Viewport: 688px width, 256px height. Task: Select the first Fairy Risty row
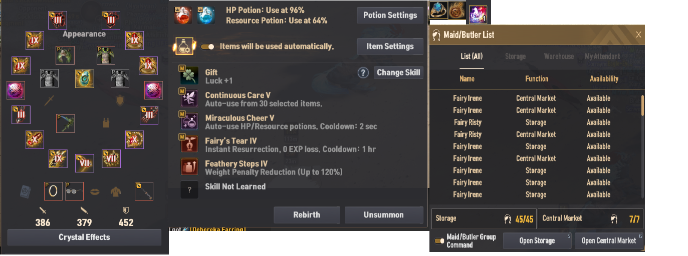(536, 122)
